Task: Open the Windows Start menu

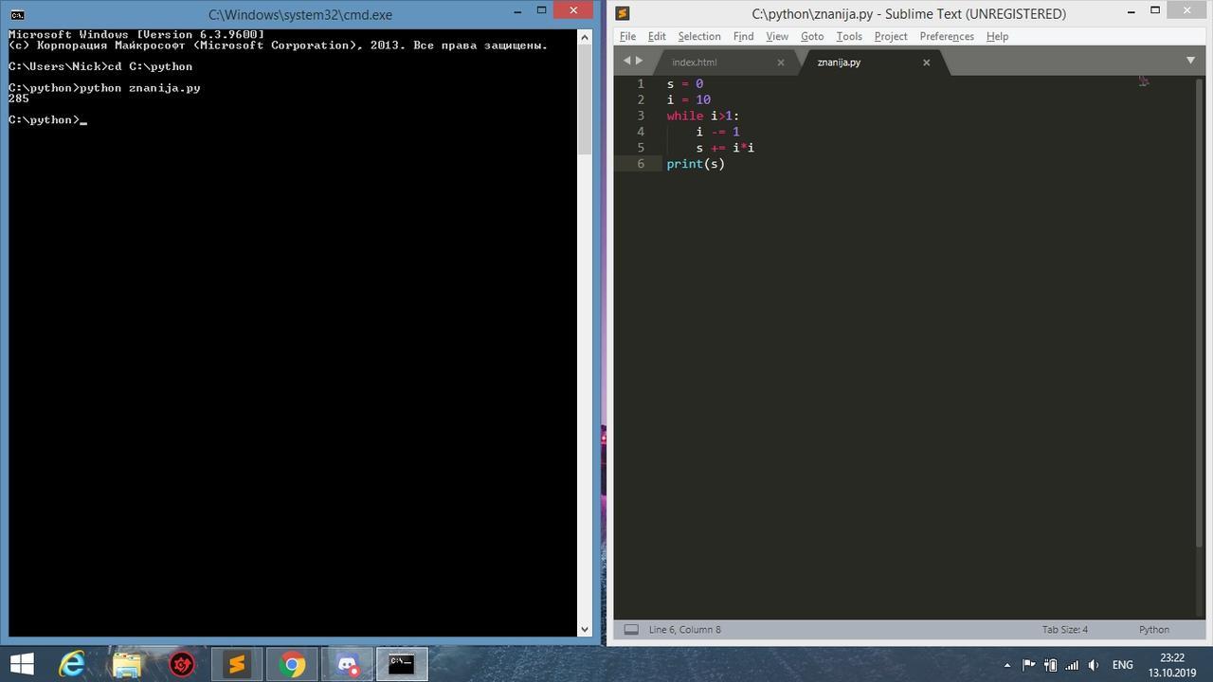Action: pos(21,664)
